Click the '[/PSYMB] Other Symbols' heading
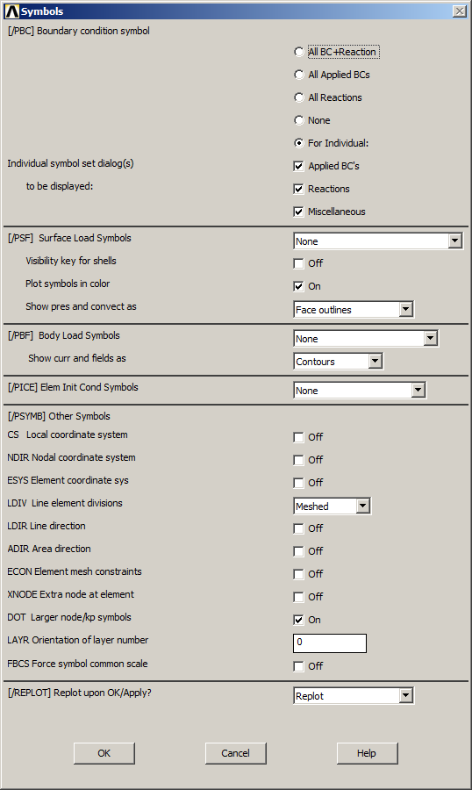This screenshot has height=790, width=472. coord(59,416)
